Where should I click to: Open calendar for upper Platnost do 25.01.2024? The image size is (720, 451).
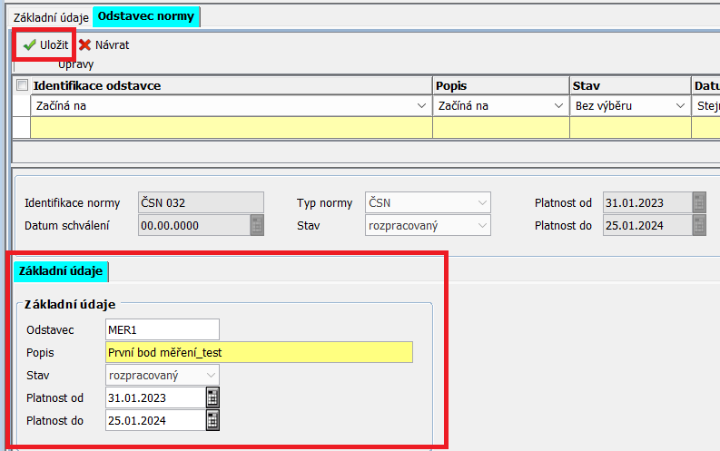[699, 225]
